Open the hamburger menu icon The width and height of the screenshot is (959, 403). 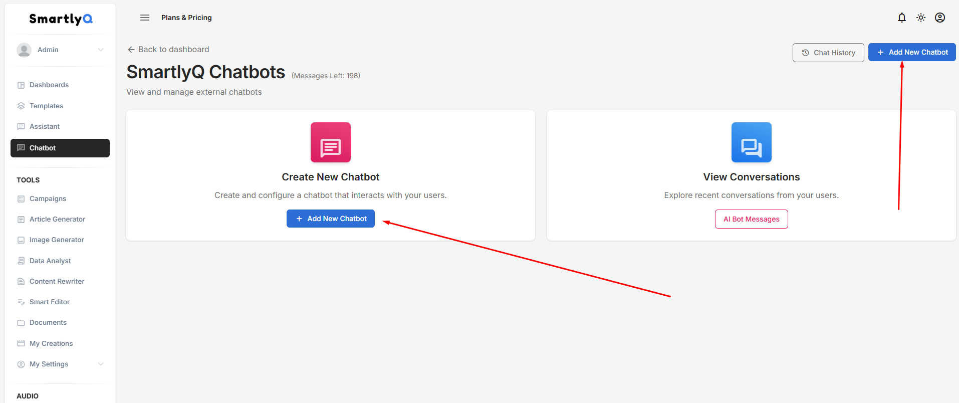[145, 18]
